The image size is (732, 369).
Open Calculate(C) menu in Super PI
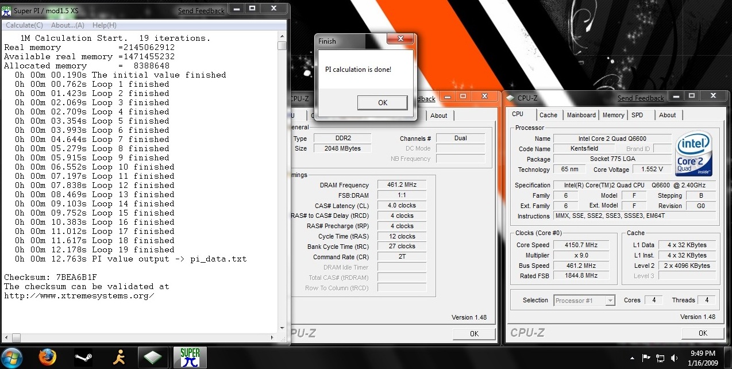pyautogui.click(x=24, y=25)
